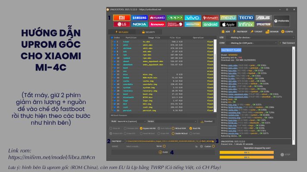
Task: Open the FASTBOOT mode dropdown
Action: 118,141
